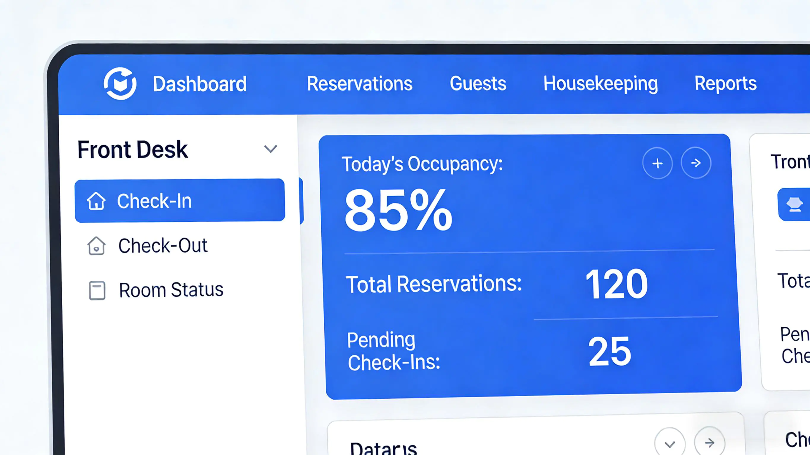Click the Check-In house icon

click(96, 201)
